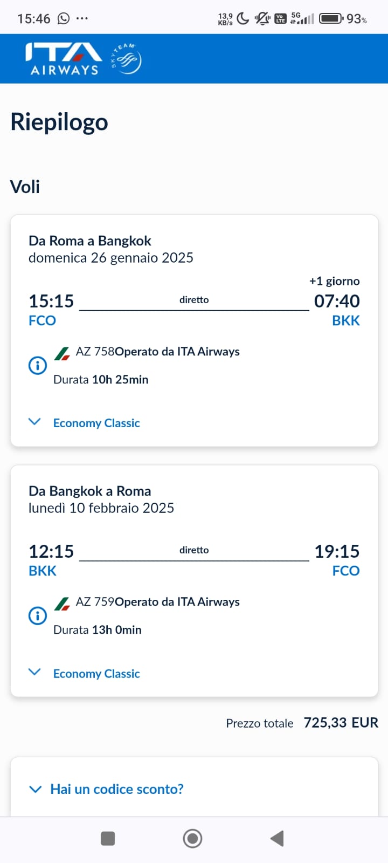Screen dimensions: 388x863
Task: Expand Economy Classic for Roma–Bangkok flight
Action: 96,423
